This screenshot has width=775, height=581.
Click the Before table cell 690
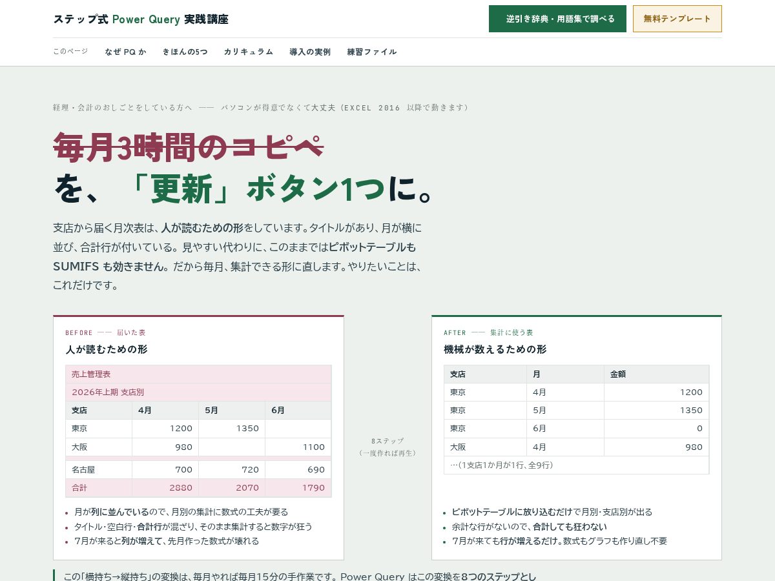298,470
